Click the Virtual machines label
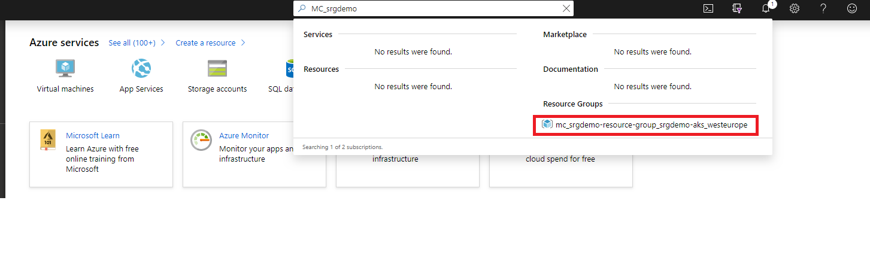 pos(65,89)
